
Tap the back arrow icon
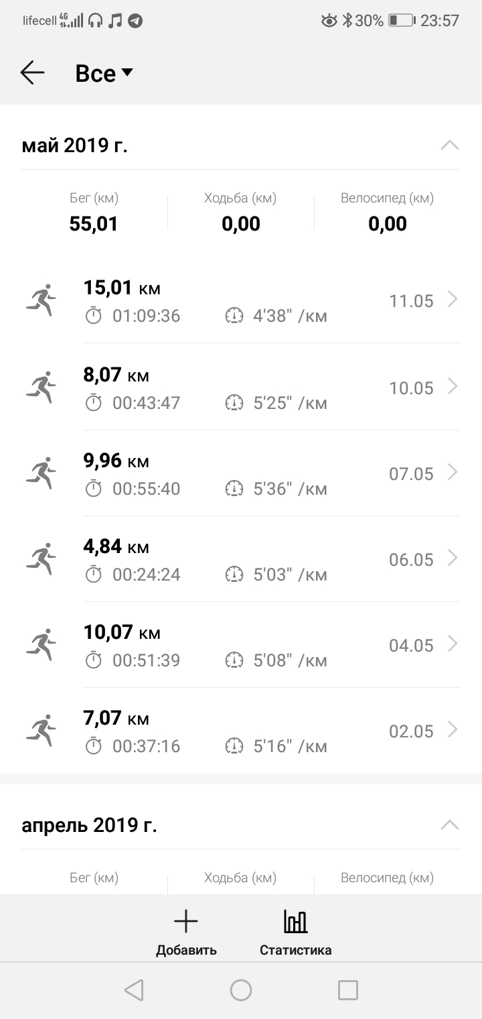click(32, 72)
